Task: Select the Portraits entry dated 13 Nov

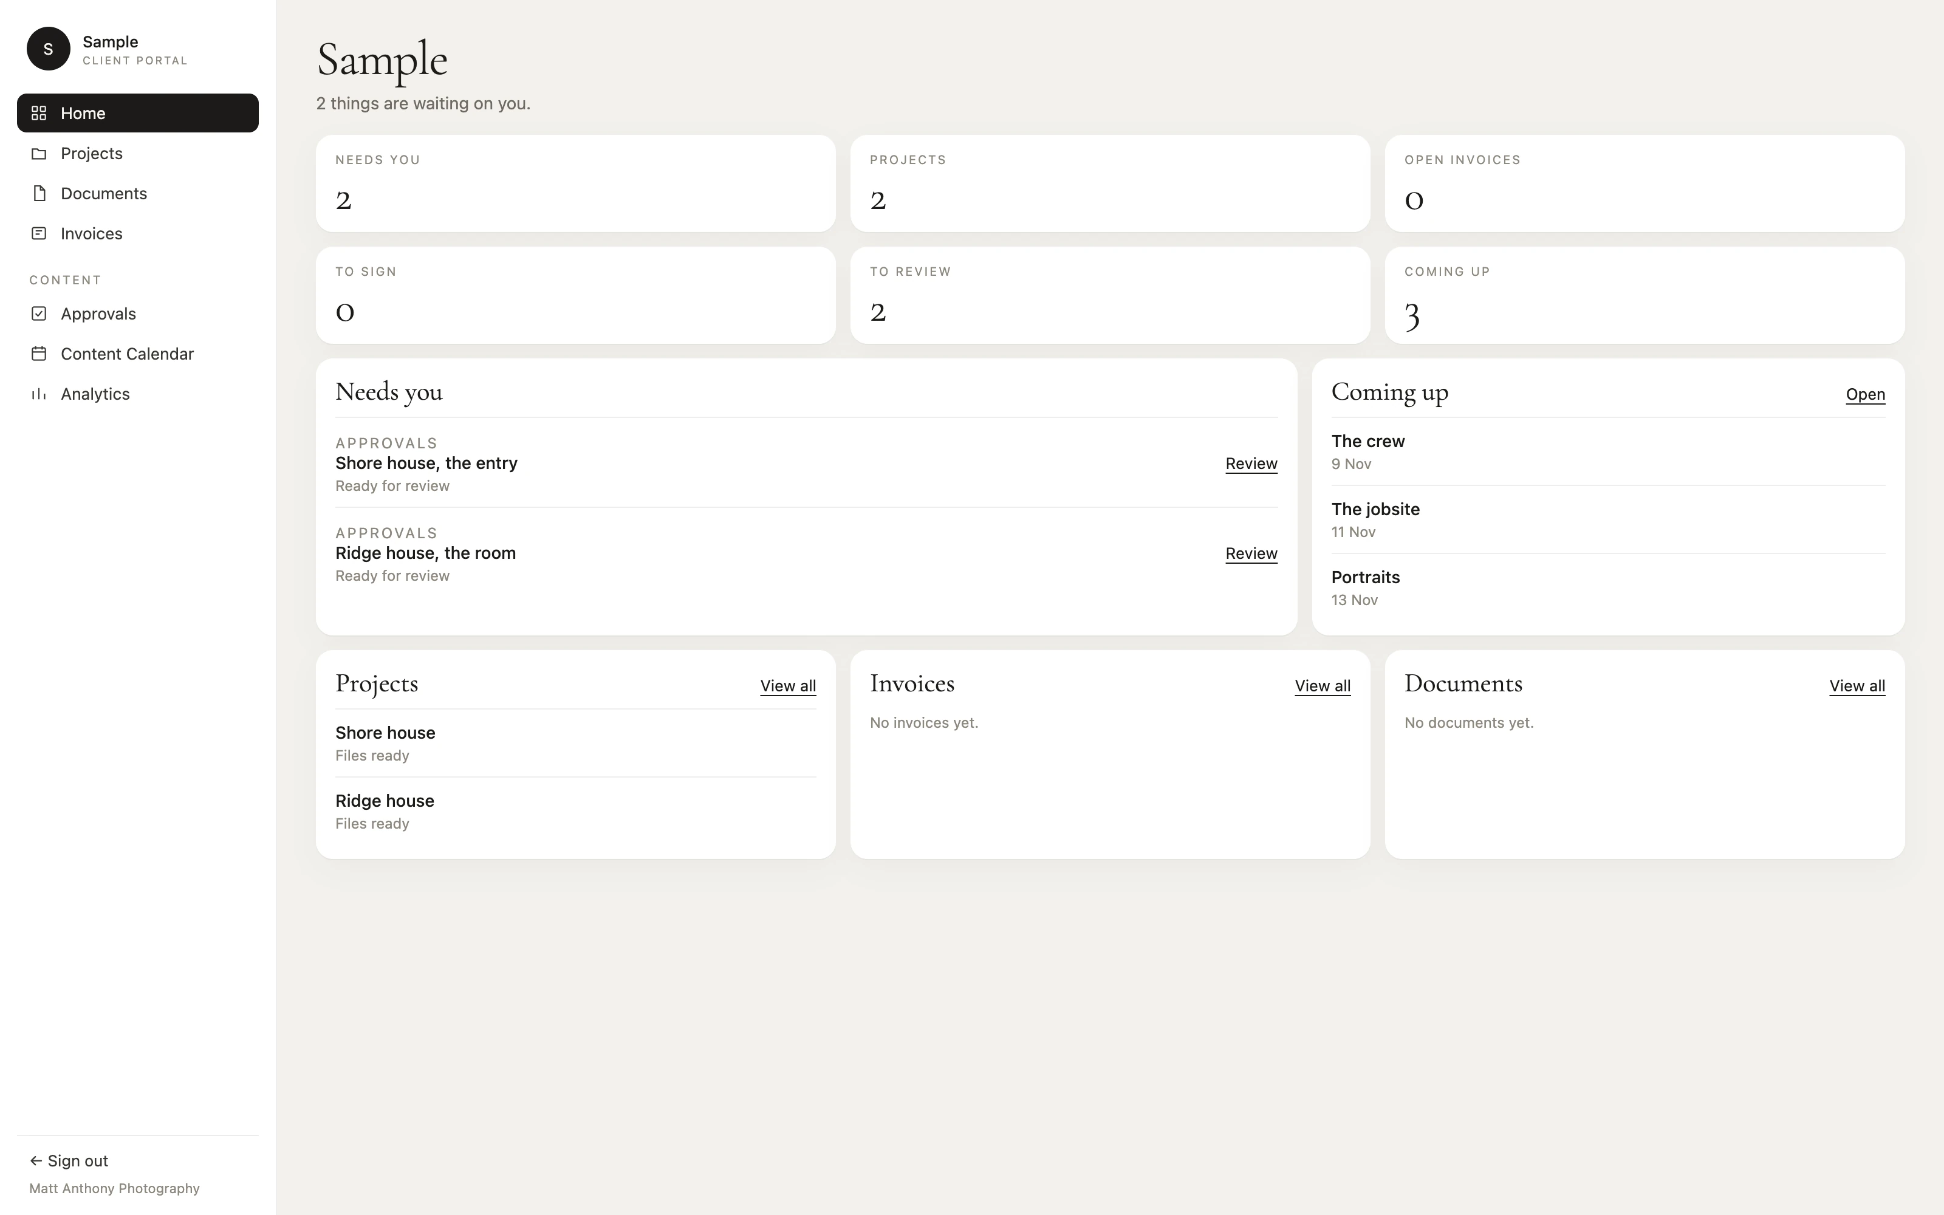Action: pyautogui.click(x=1608, y=588)
